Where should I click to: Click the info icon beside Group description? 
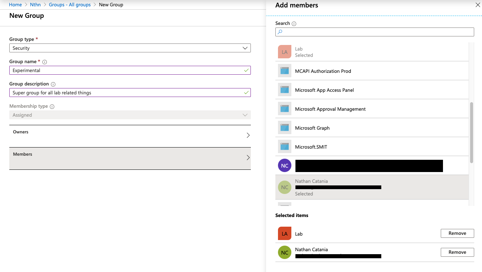[53, 84]
